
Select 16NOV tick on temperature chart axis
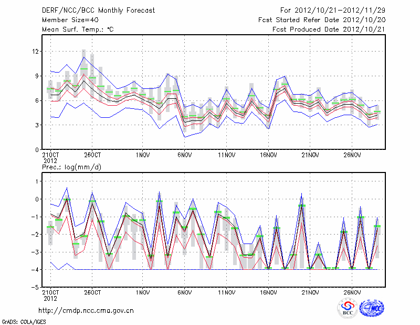[268, 155]
